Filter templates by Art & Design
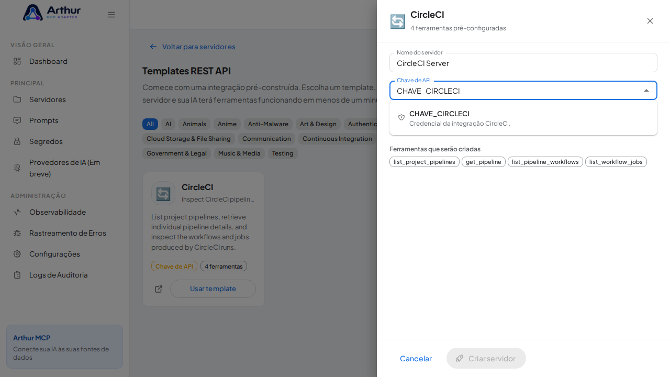The image size is (670, 377). pos(318,124)
